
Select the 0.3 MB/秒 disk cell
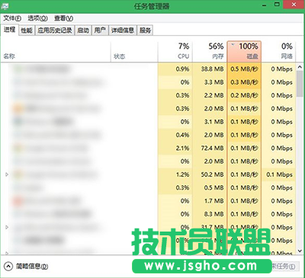coord(244,82)
